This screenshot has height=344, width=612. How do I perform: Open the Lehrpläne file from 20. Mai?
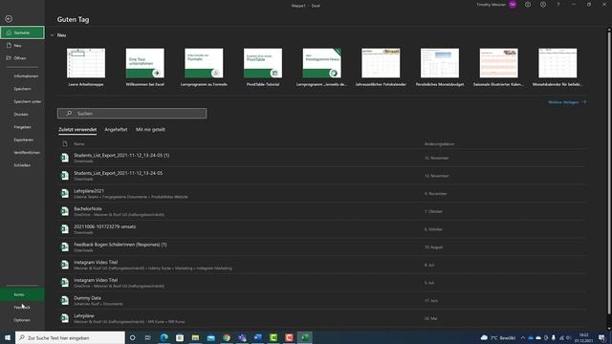coord(322,318)
